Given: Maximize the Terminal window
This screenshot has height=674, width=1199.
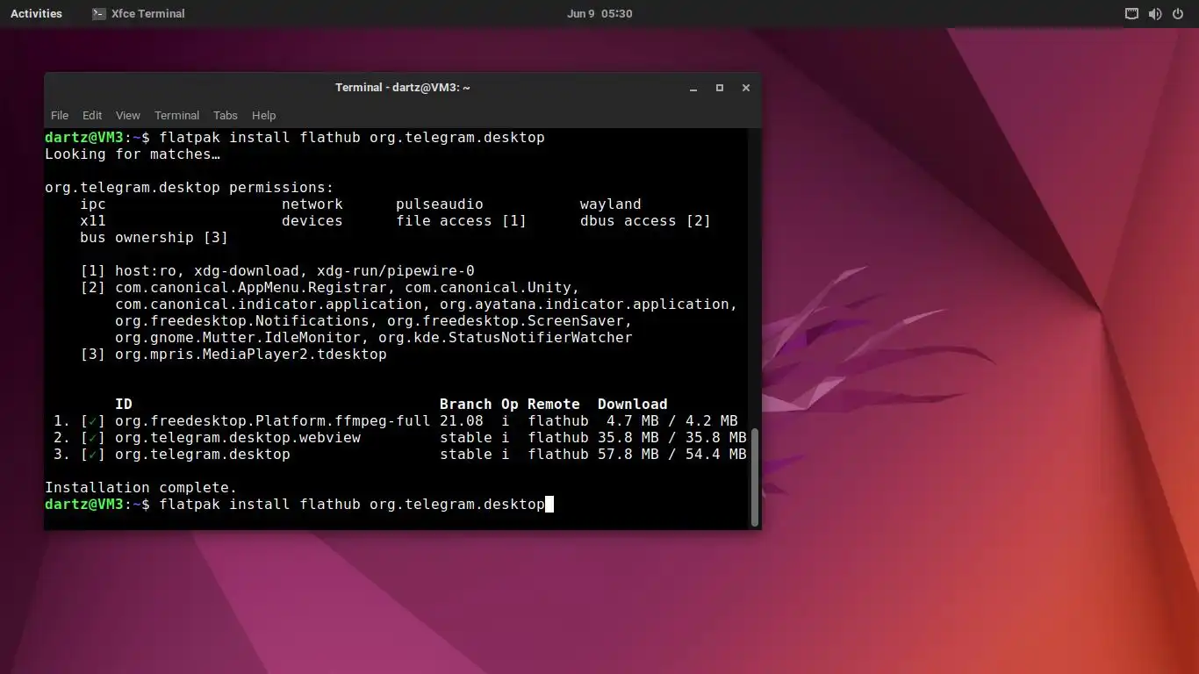Looking at the screenshot, I should pyautogui.click(x=720, y=88).
